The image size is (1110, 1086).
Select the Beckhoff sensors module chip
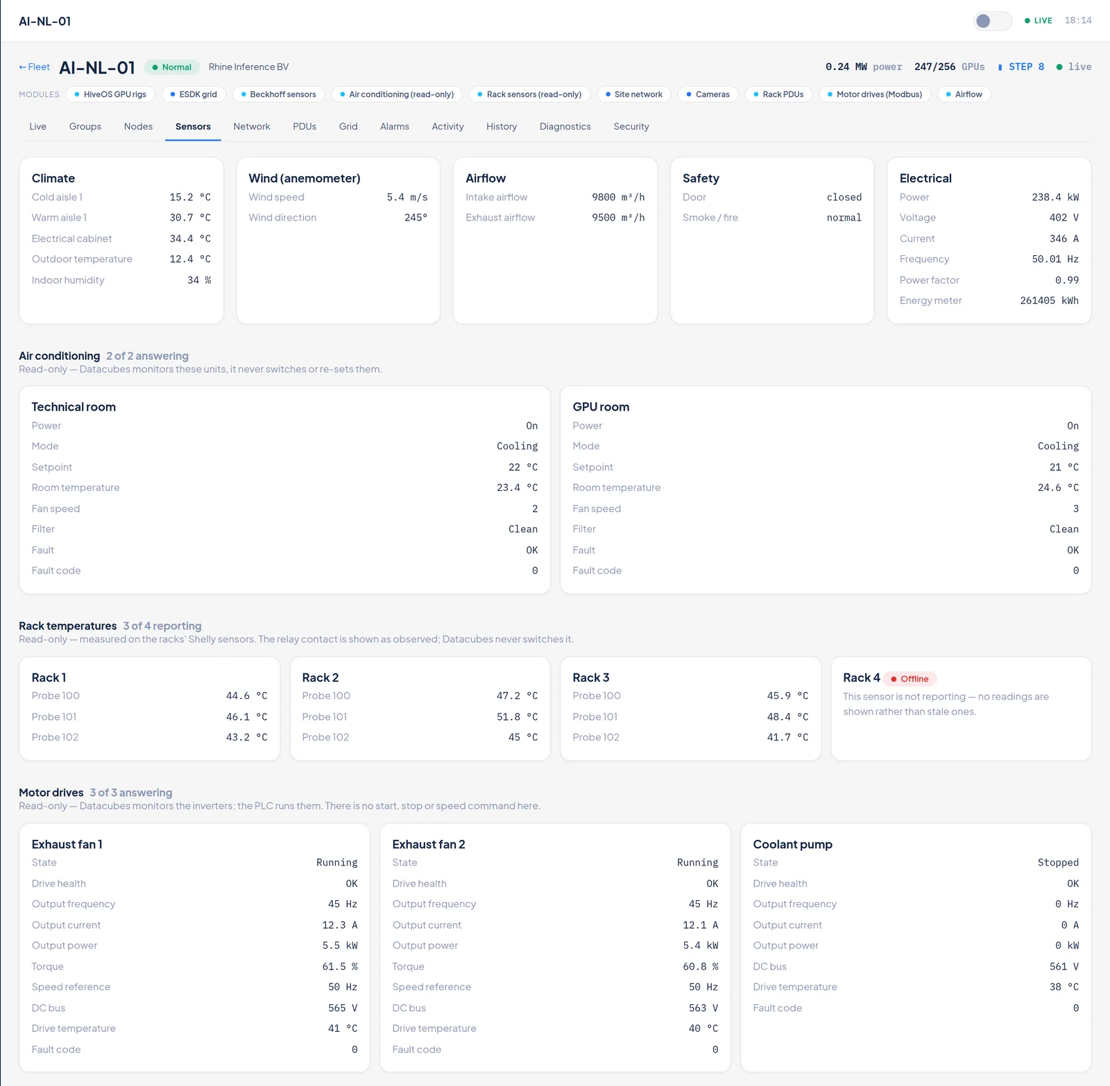[x=278, y=94]
